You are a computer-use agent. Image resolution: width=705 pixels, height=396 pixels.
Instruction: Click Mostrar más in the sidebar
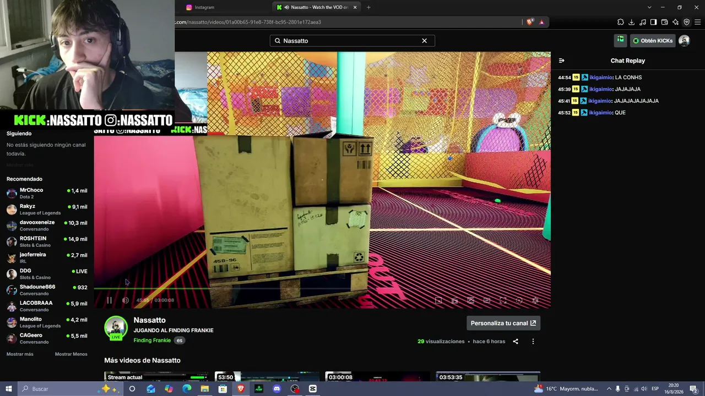[20, 354]
